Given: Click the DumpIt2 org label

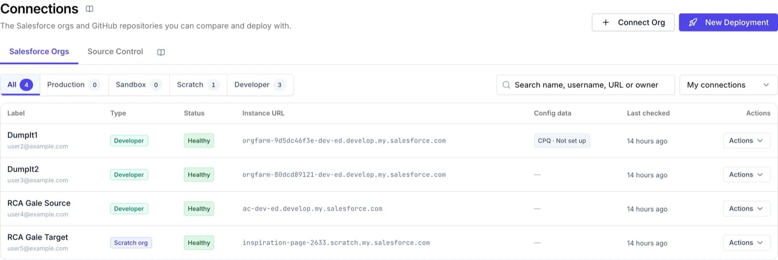Looking at the screenshot, I should [x=23, y=169].
